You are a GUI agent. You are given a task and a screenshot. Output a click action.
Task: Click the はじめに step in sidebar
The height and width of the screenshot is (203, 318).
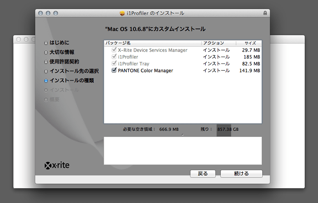tap(59, 42)
